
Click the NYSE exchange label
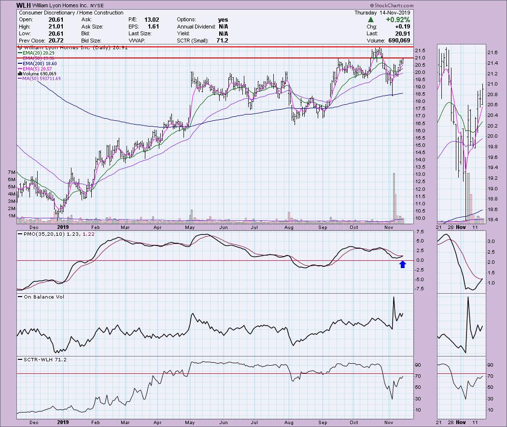pos(97,5)
